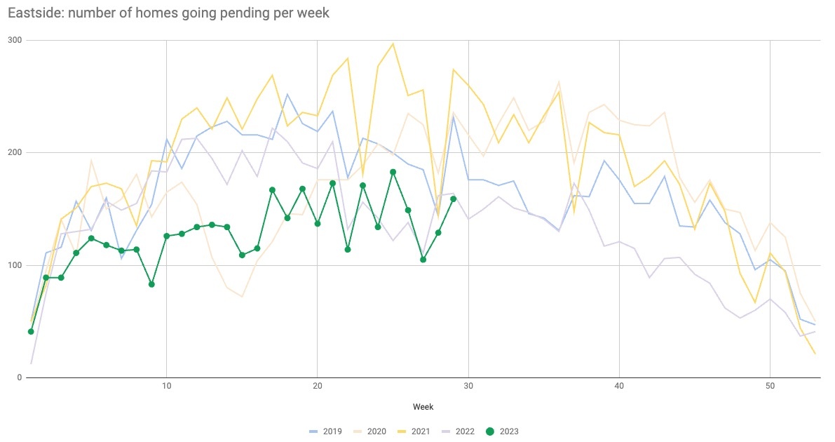Viewport: 835px width, 442px height.
Task: Click the week 10 x-axis label
Action: 166,387
